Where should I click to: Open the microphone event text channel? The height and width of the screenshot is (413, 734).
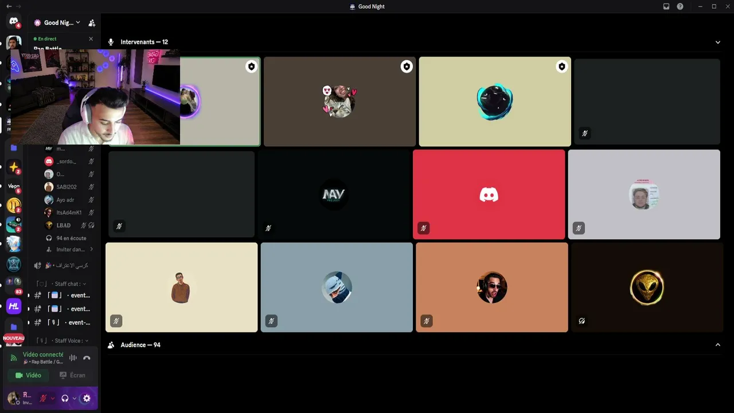pos(62,323)
